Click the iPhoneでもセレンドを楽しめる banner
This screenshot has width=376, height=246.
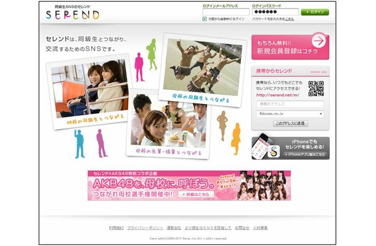290,147
